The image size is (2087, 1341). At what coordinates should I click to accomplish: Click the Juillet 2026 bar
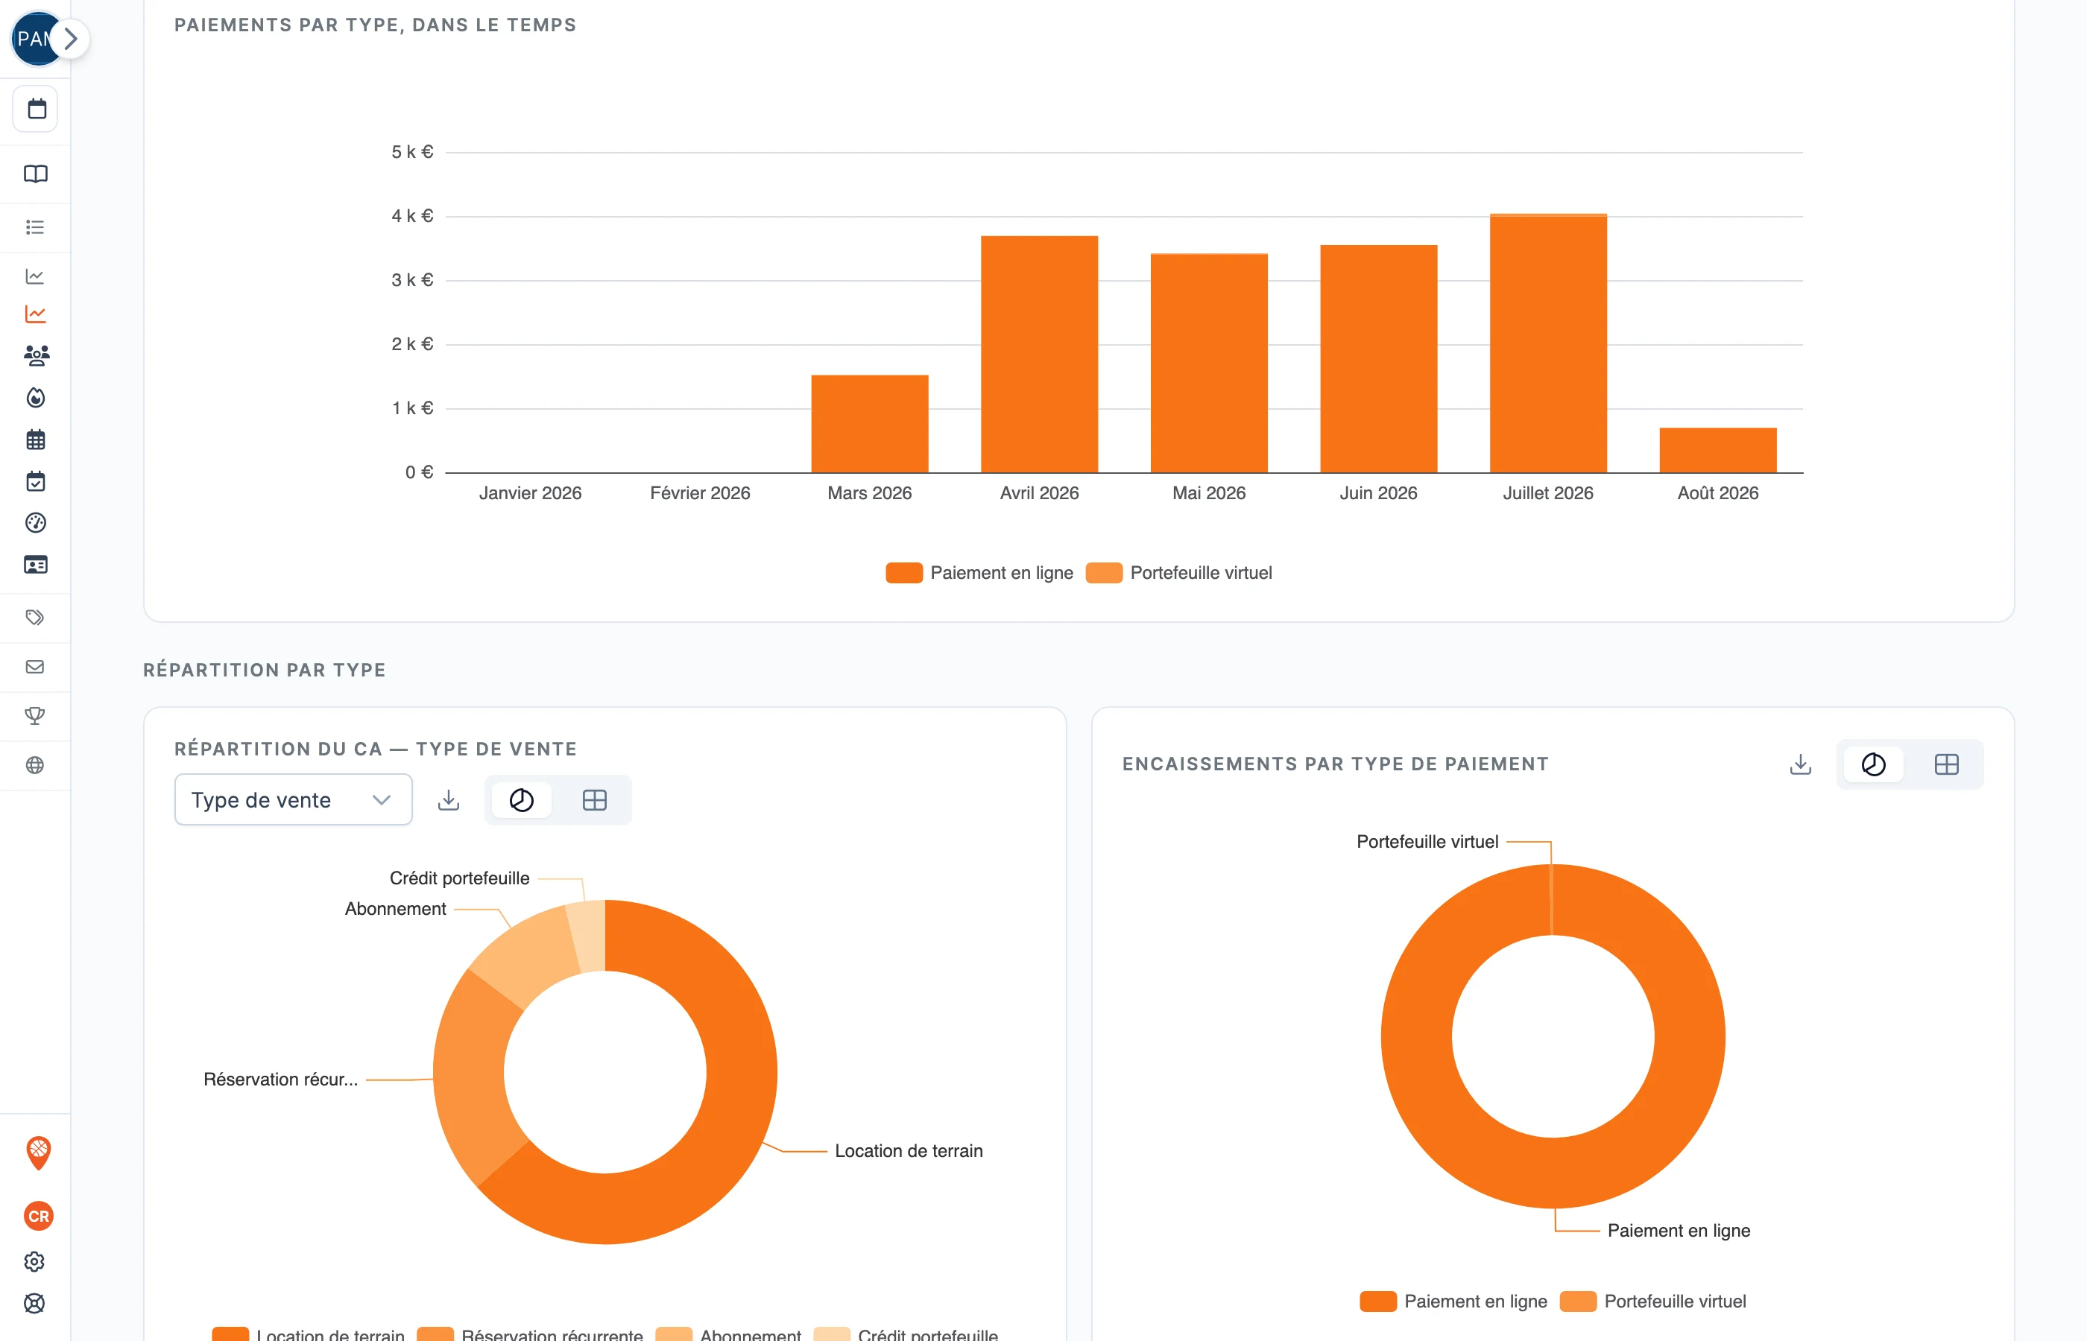tap(1548, 343)
